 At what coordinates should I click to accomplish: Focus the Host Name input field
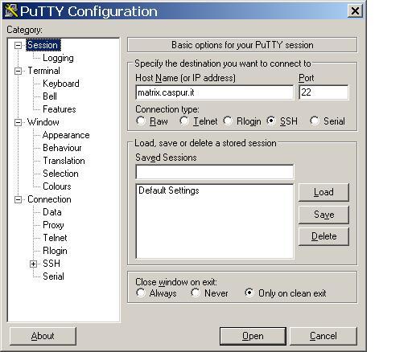215,92
